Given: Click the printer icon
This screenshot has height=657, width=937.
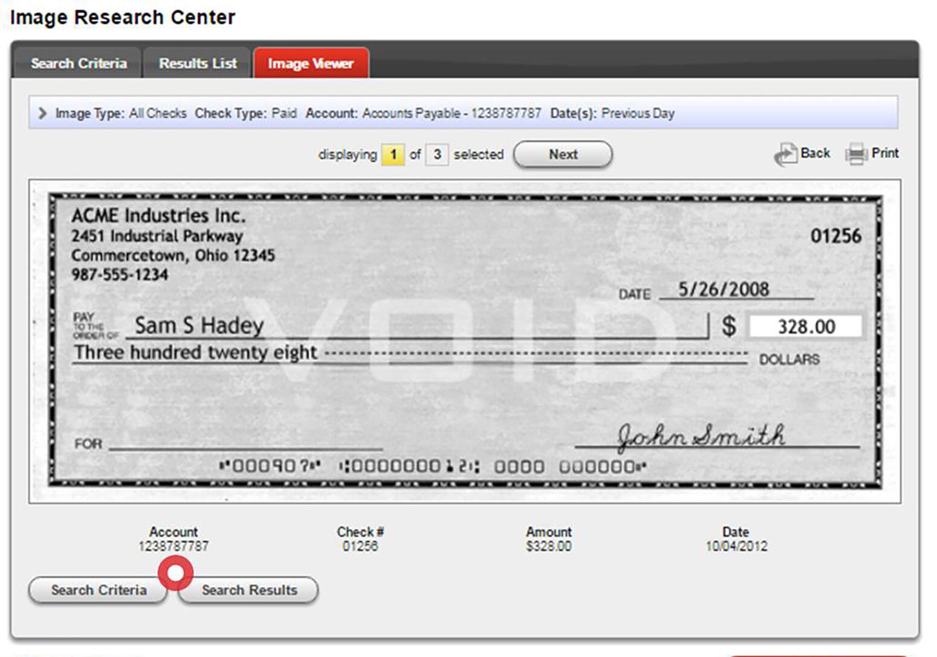Looking at the screenshot, I should [x=856, y=154].
